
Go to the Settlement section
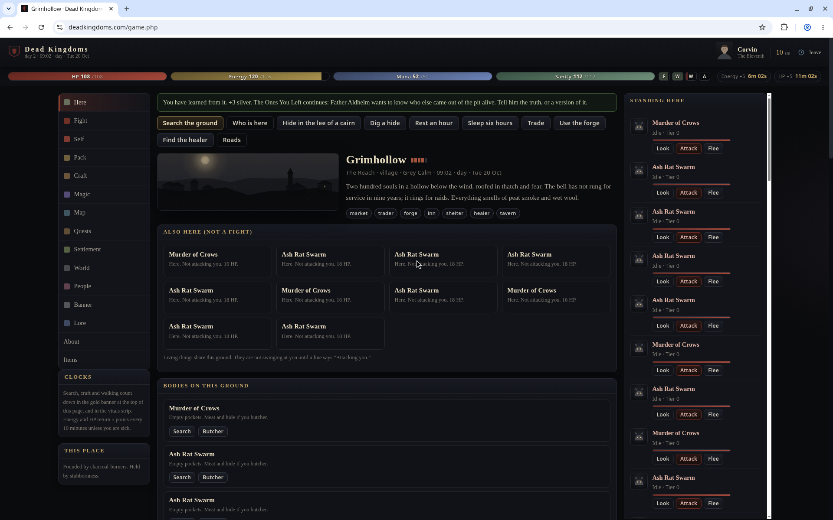pyautogui.click(x=104, y=250)
